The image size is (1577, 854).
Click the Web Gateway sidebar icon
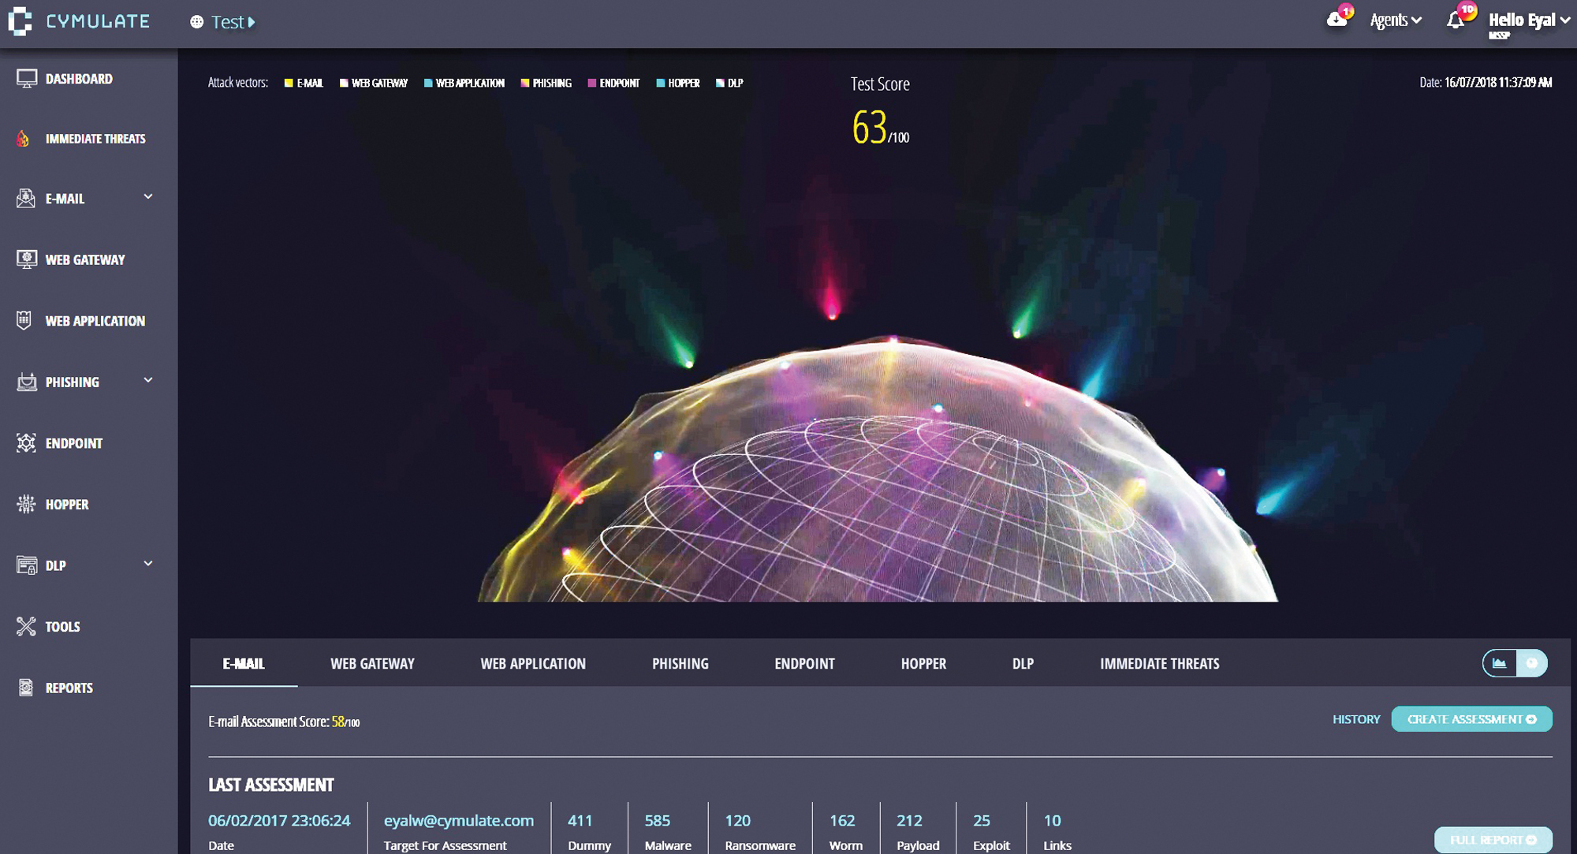(27, 259)
